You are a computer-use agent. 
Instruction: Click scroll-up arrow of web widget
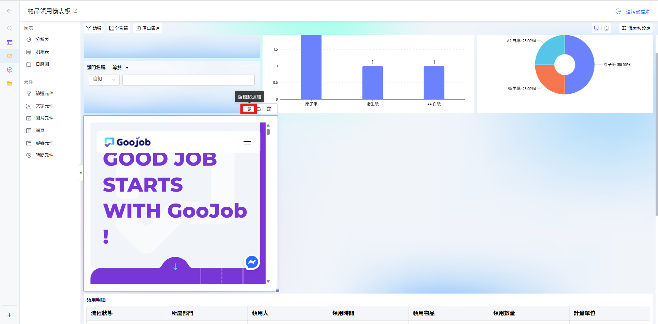pos(268,125)
